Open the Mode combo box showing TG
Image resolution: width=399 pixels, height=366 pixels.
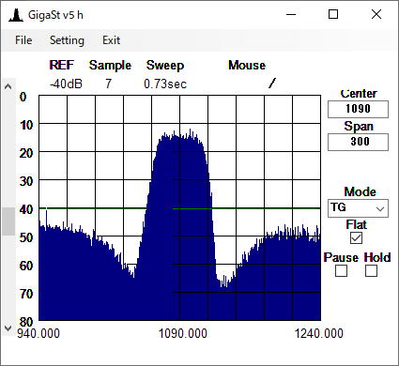coord(358,208)
